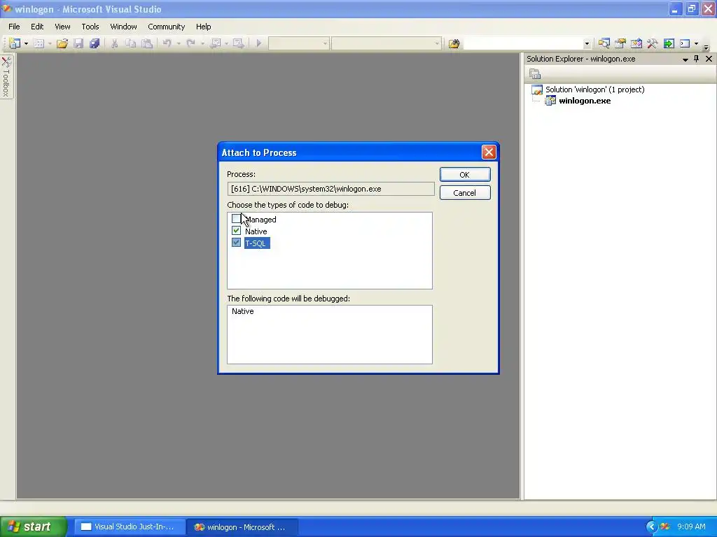Click the Paste clipboard icon
The image size is (717, 537).
(x=147, y=43)
